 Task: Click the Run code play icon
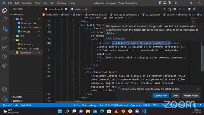click(x=164, y=9)
